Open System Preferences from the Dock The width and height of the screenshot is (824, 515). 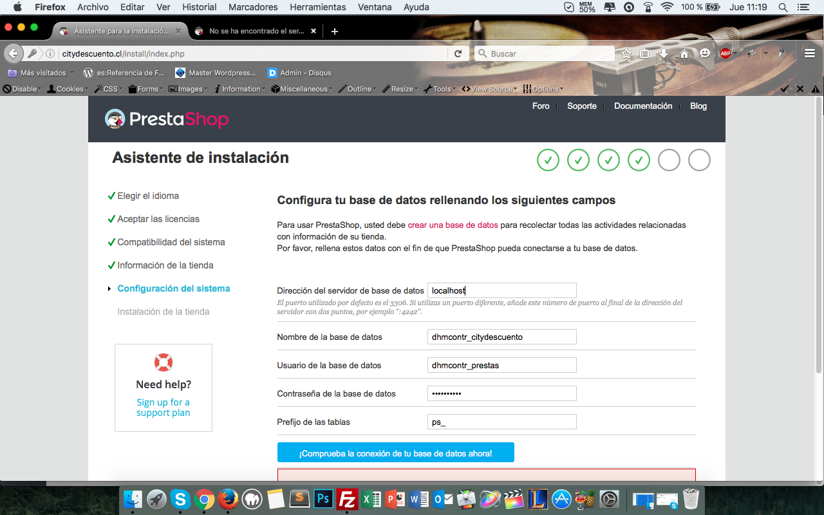pos(609,499)
